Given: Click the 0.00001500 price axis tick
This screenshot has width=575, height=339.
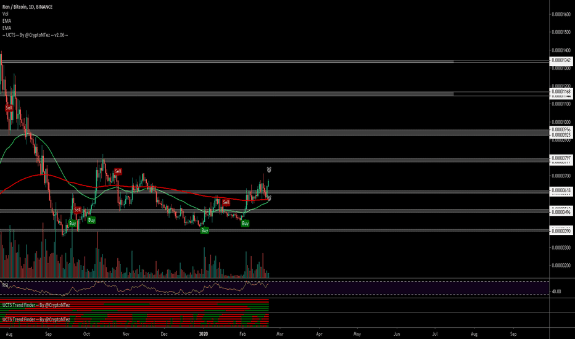Looking at the screenshot, I should (561, 32).
